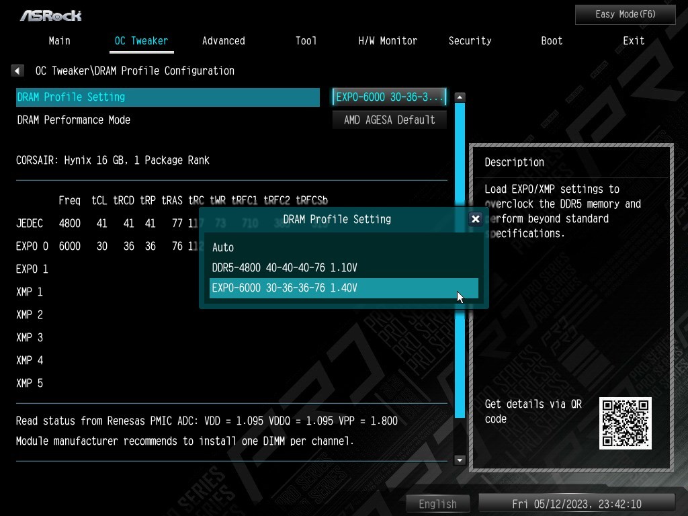Open the DRAM Profile Setting dropdown value
Screen dimensions: 688x516
(x=390, y=97)
